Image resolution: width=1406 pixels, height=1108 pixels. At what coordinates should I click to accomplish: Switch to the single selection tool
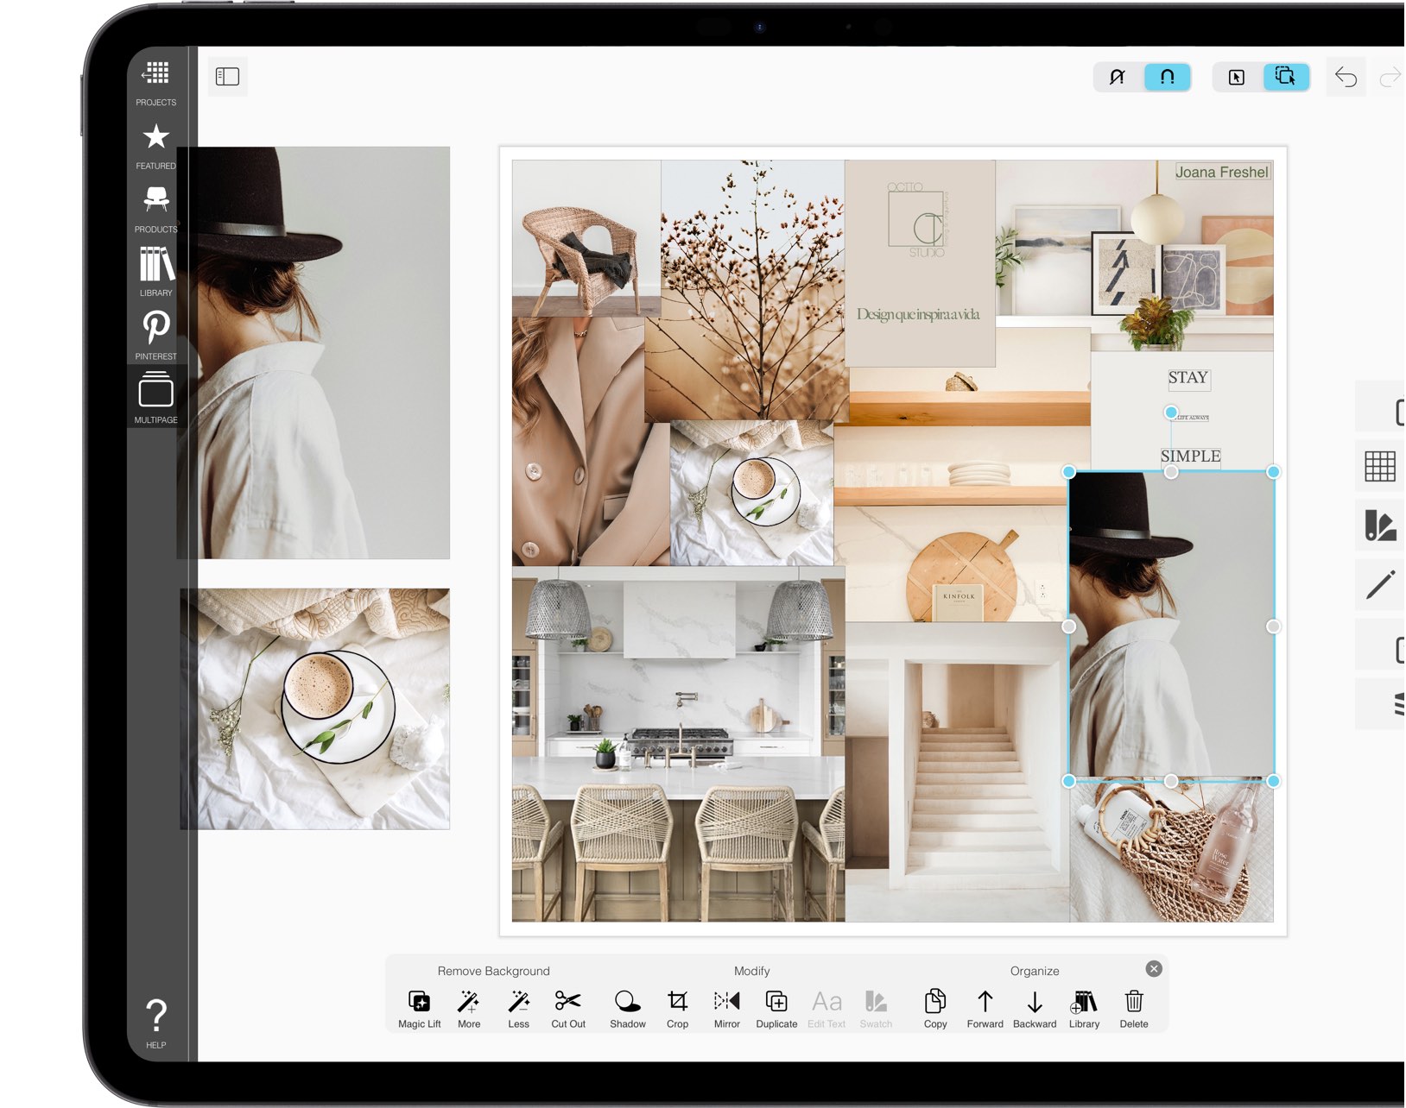(x=1237, y=77)
